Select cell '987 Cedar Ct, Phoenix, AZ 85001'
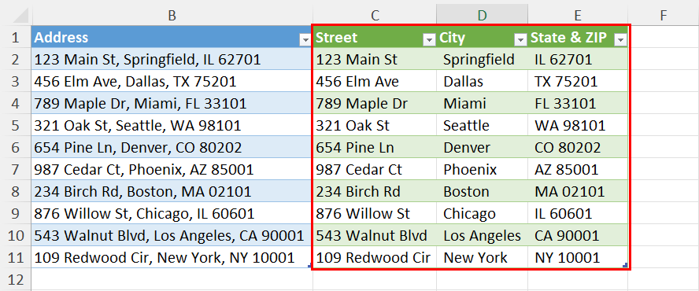This screenshot has height=291, width=699. 172,169
